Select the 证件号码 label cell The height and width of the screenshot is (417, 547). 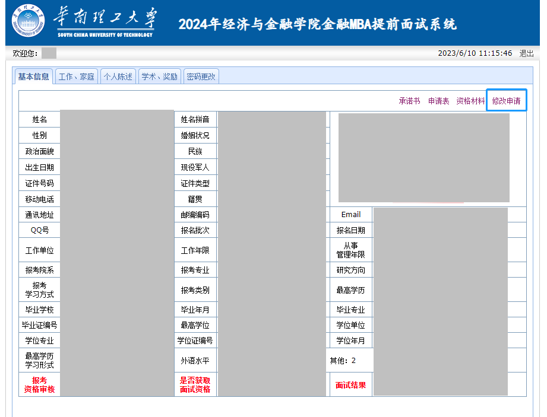tap(39, 183)
